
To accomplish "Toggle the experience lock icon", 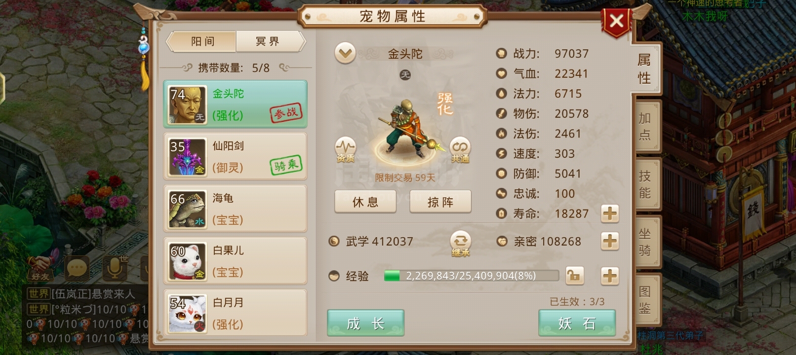I will coord(574,276).
